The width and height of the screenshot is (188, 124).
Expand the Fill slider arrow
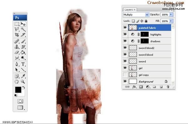[171, 21]
